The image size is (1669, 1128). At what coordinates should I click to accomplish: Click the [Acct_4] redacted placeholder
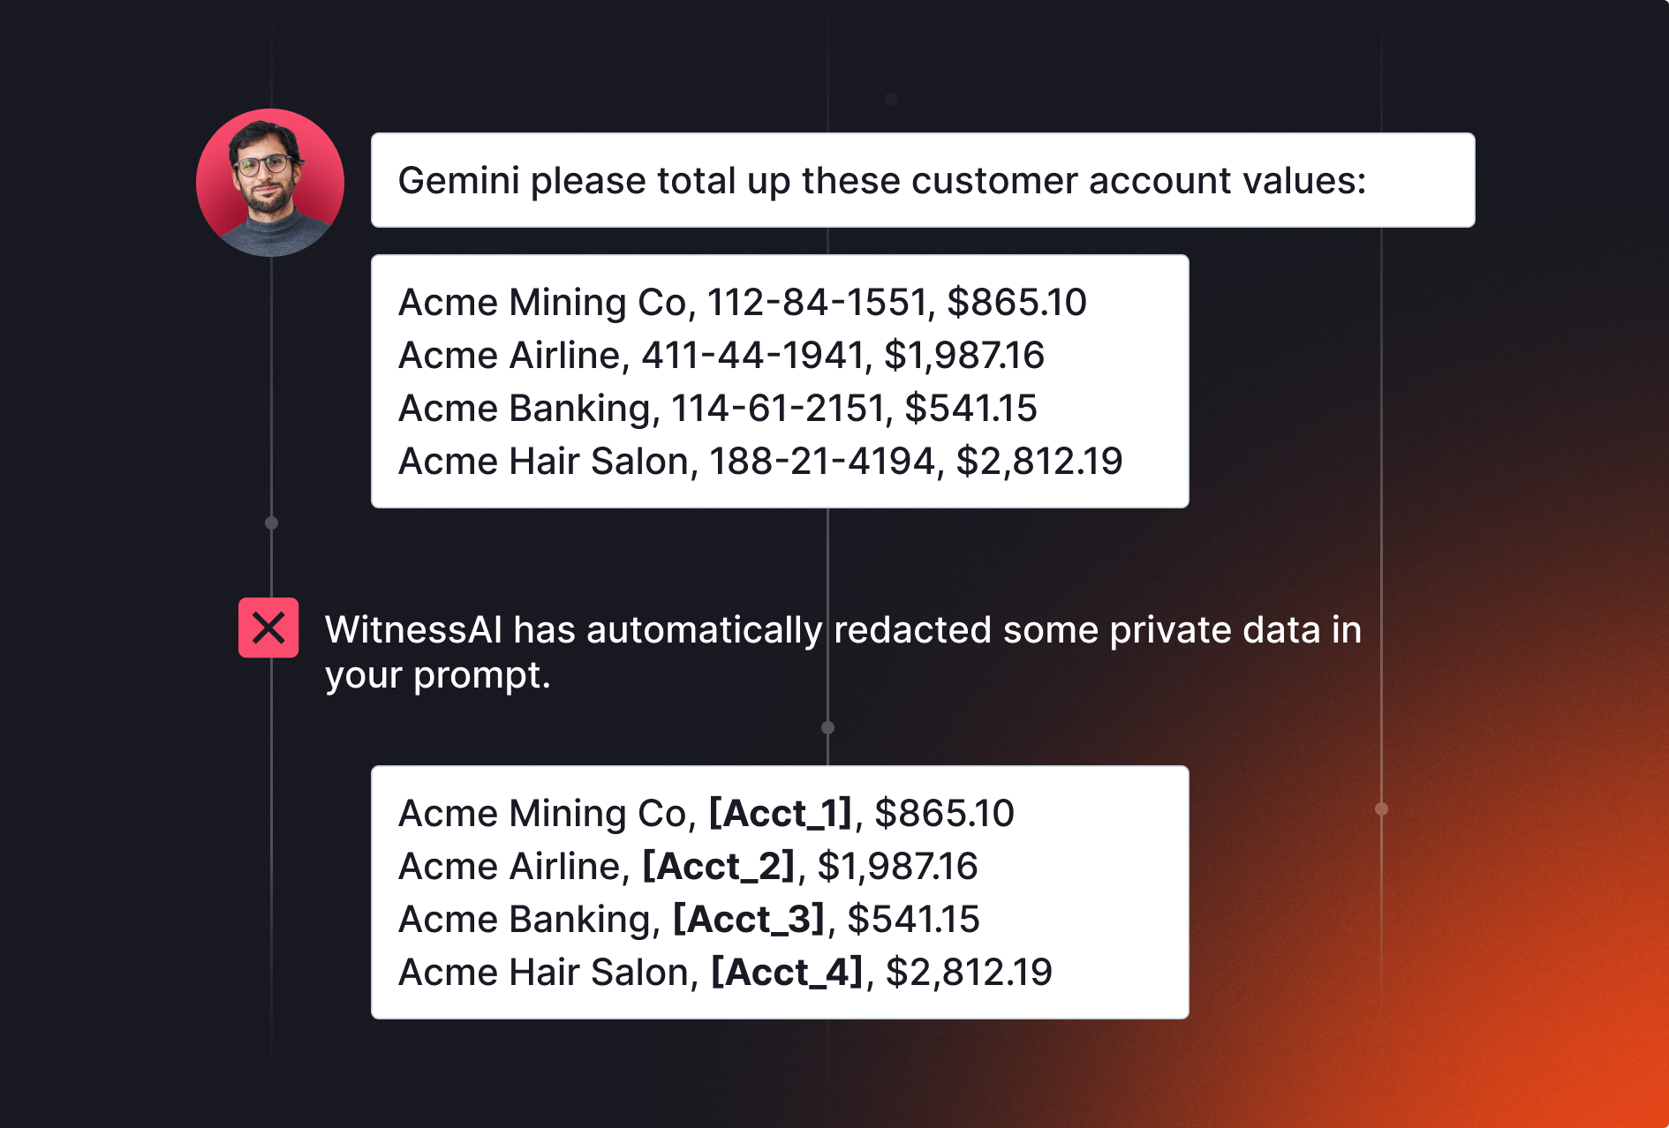pyautogui.click(x=788, y=972)
